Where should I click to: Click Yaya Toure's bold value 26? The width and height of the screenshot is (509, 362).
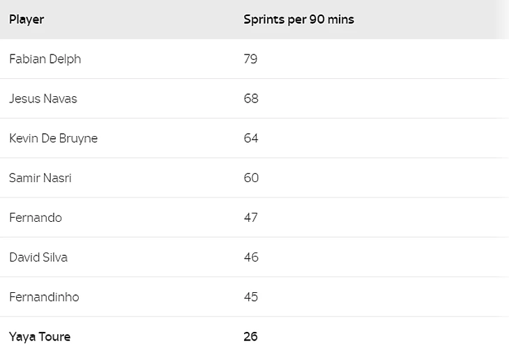(x=250, y=337)
